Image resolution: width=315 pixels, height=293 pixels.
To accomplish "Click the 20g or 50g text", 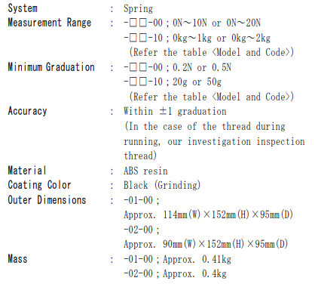I will (x=197, y=82).
